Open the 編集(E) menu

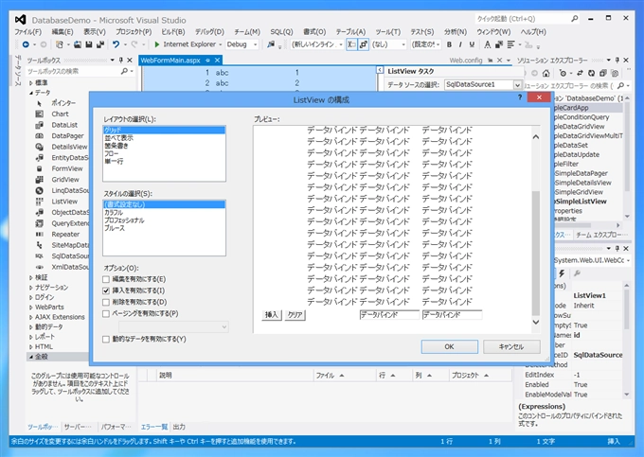[63, 32]
